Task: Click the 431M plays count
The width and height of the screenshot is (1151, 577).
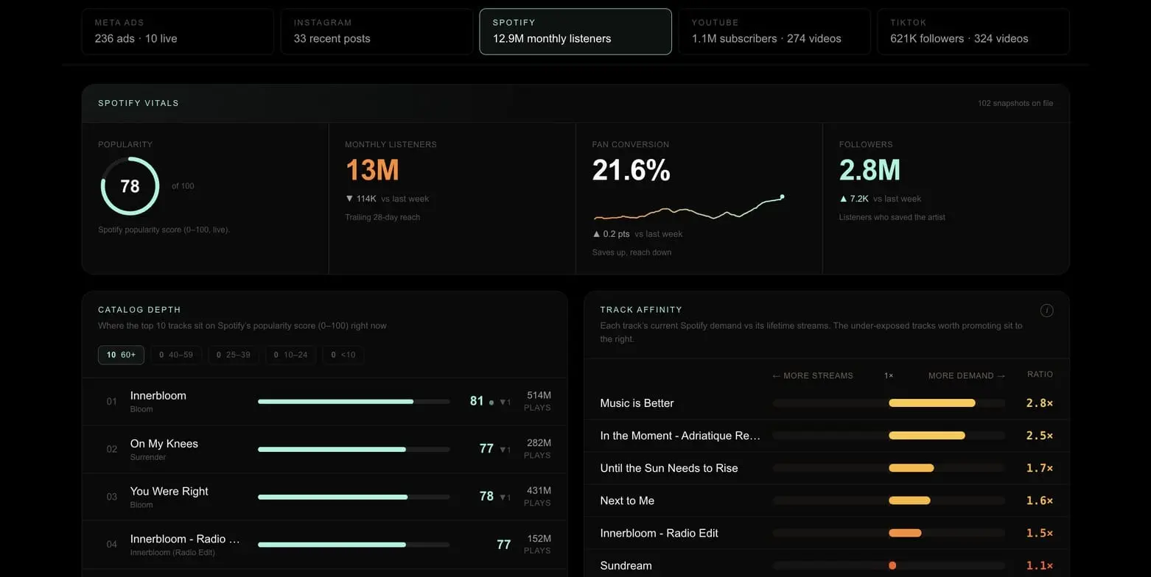Action: tap(539, 491)
